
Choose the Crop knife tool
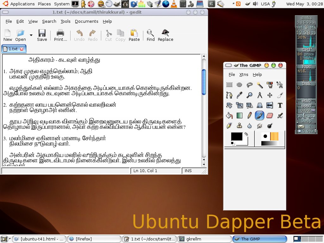coord(280,95)
